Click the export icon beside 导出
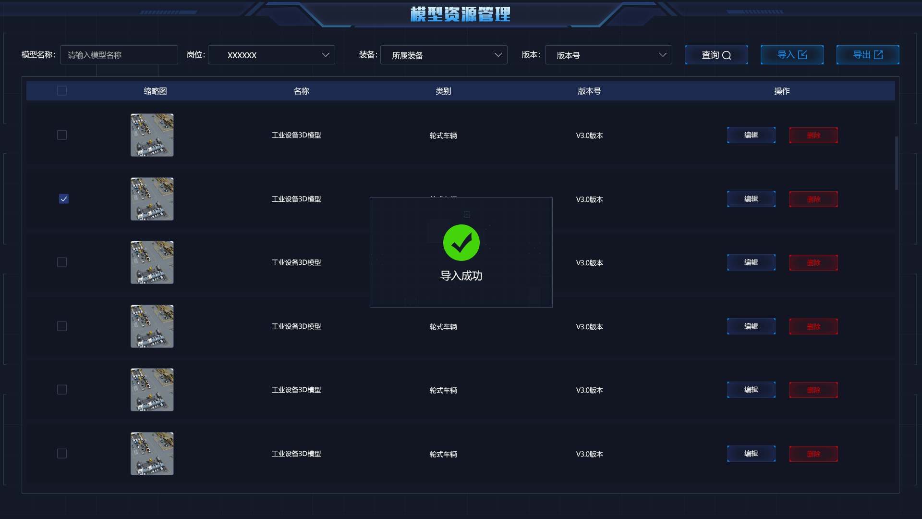The width and height of the screenshot is (922, 519). (x=878, y=55)
